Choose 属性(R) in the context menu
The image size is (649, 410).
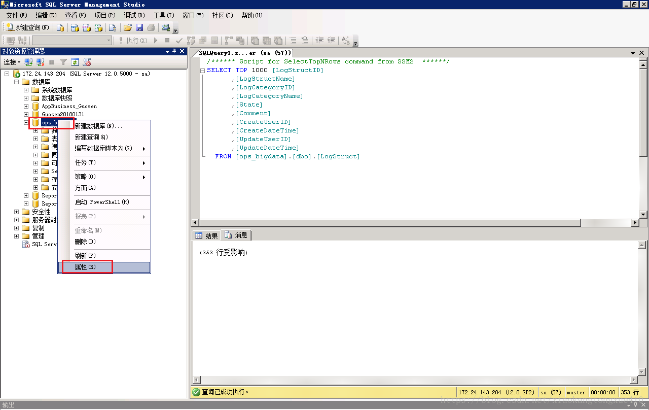click(104, 267)
